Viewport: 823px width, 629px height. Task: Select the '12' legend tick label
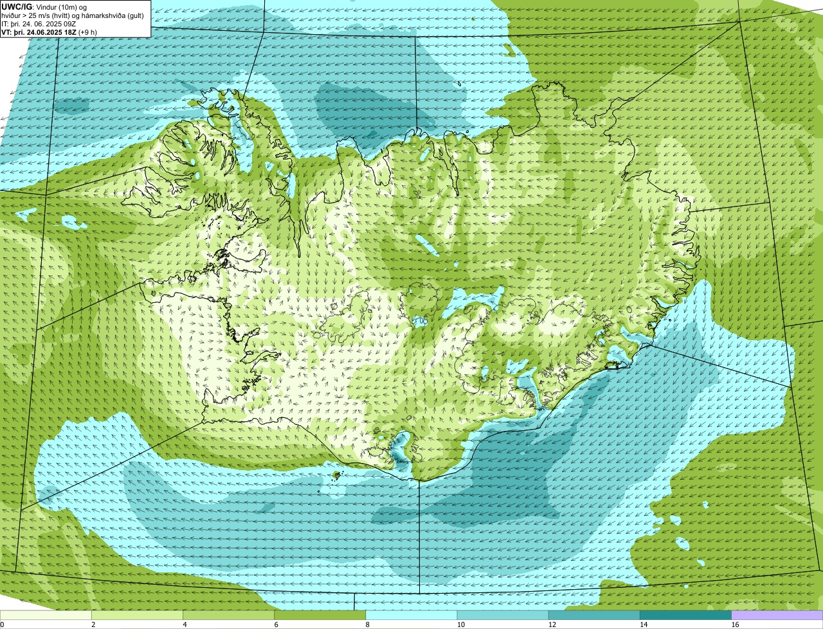(x=552, y=624)
